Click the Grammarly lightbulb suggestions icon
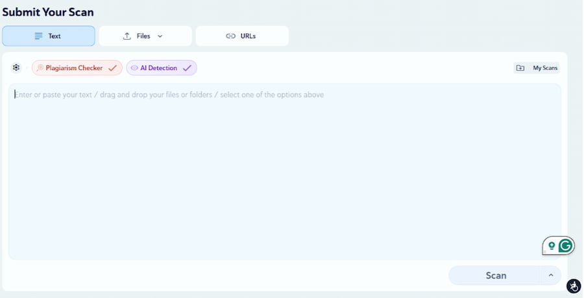This screenshot has width=584, height=298. coord(552,245)
